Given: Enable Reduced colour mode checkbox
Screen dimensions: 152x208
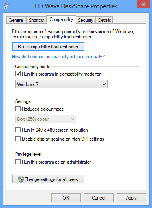Looking at the screenshot, I should point(18,109).
